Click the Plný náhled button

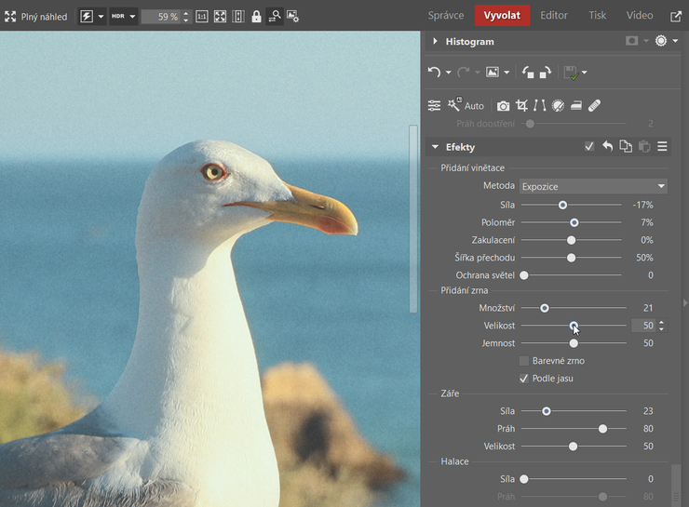(35, 17)
